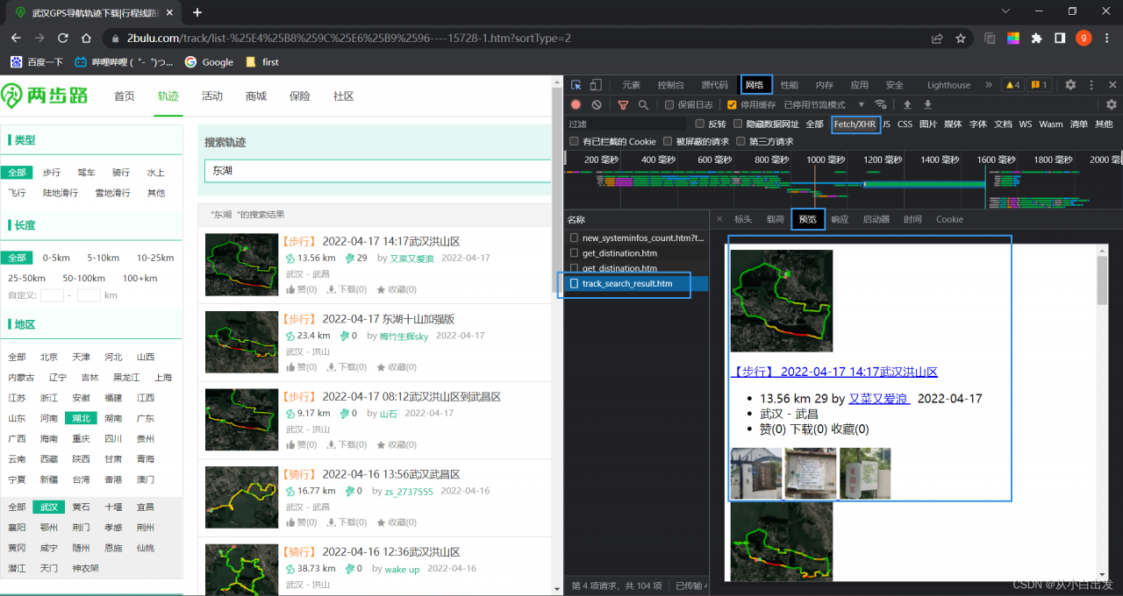Expand more DevTools tabs chevron
The width and height of the screenshot is (1123, 596).
coord(989,85)
